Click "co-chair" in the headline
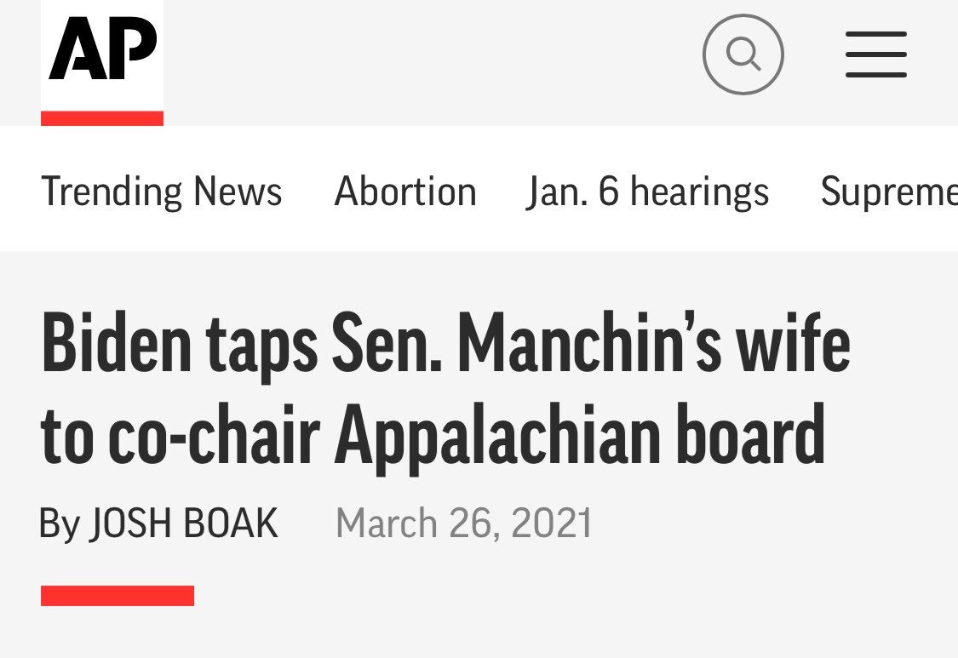 (213, 434)
